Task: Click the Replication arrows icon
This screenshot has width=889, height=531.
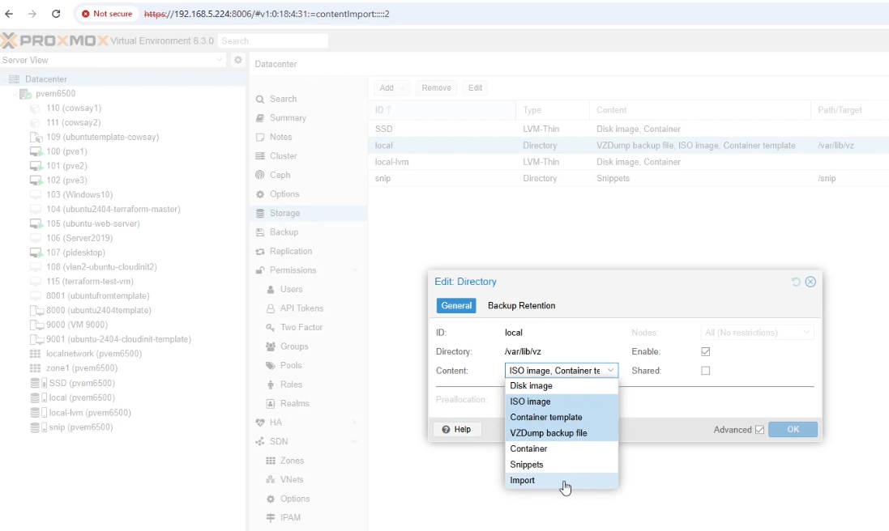Action: point(260,252)
